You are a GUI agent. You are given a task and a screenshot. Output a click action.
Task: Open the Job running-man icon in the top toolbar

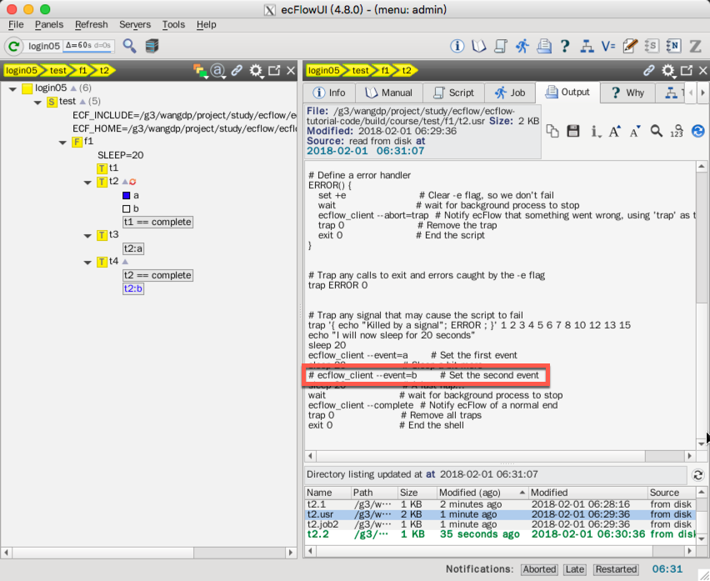point(522,46)
